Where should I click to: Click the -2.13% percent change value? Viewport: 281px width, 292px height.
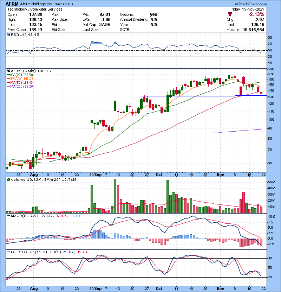pos(256,14)
